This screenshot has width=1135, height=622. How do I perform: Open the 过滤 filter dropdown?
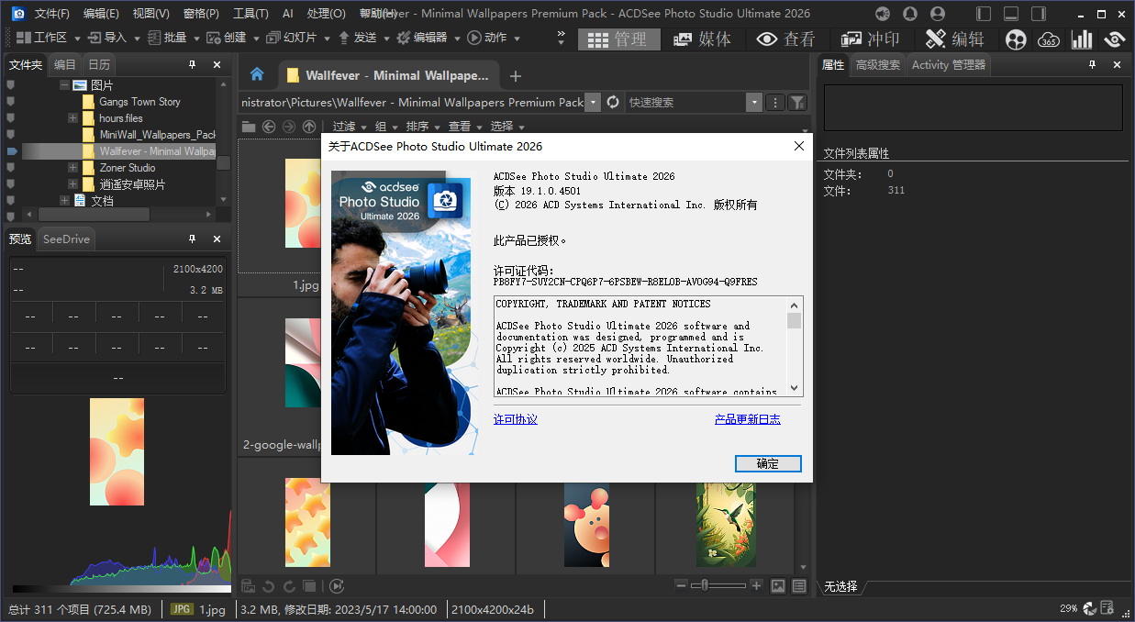pyautogui.click(x=349, y=127)
